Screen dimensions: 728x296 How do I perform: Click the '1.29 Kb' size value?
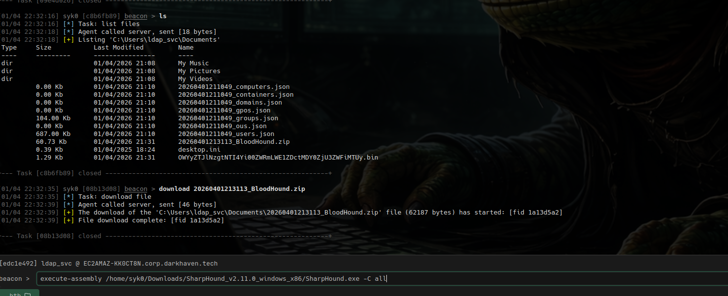pos(49,158)
